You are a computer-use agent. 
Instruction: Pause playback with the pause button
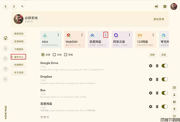pos(174,102)
